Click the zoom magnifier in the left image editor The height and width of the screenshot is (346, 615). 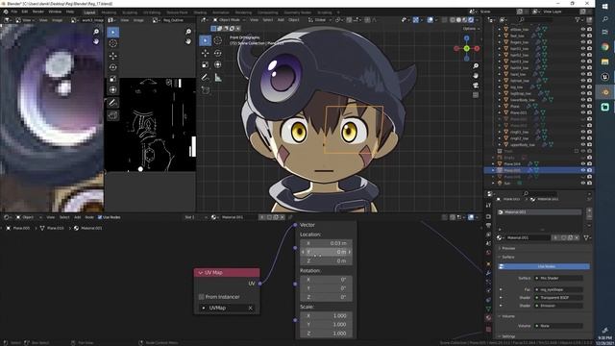[x=96, y=32]
